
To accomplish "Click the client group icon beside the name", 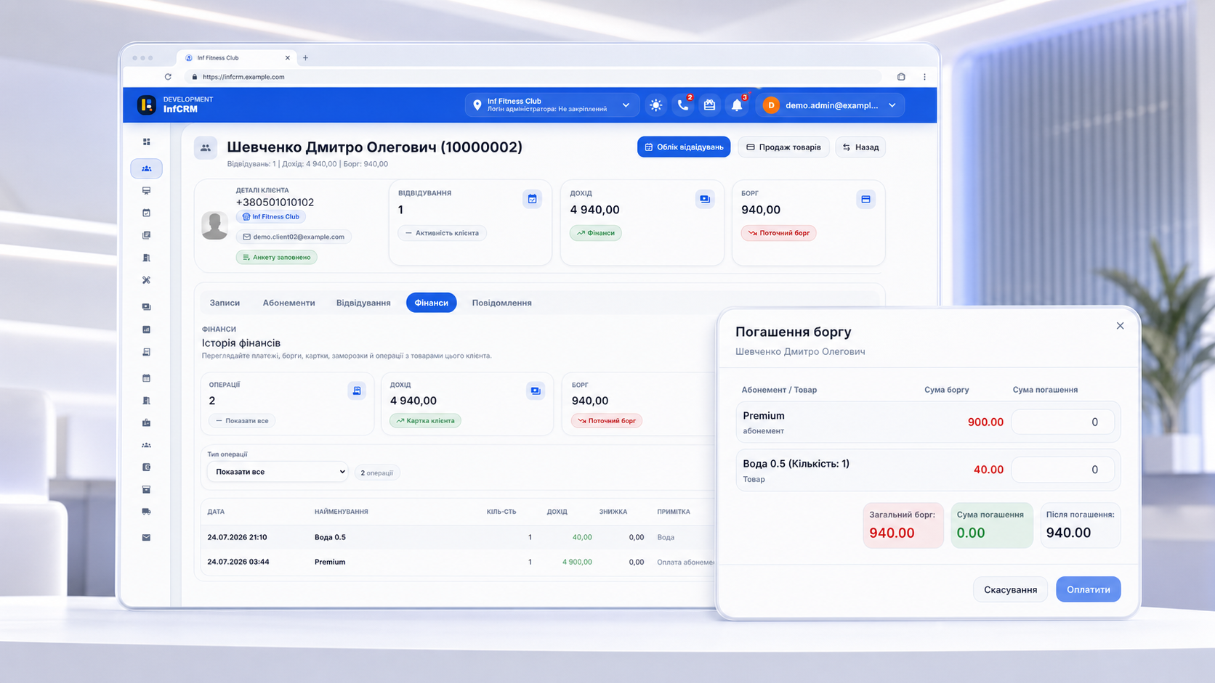I will tap(206, 147).
